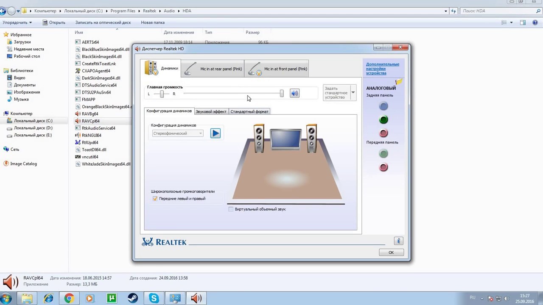Switch to Mic in at front panel tab

click(277, 69)
